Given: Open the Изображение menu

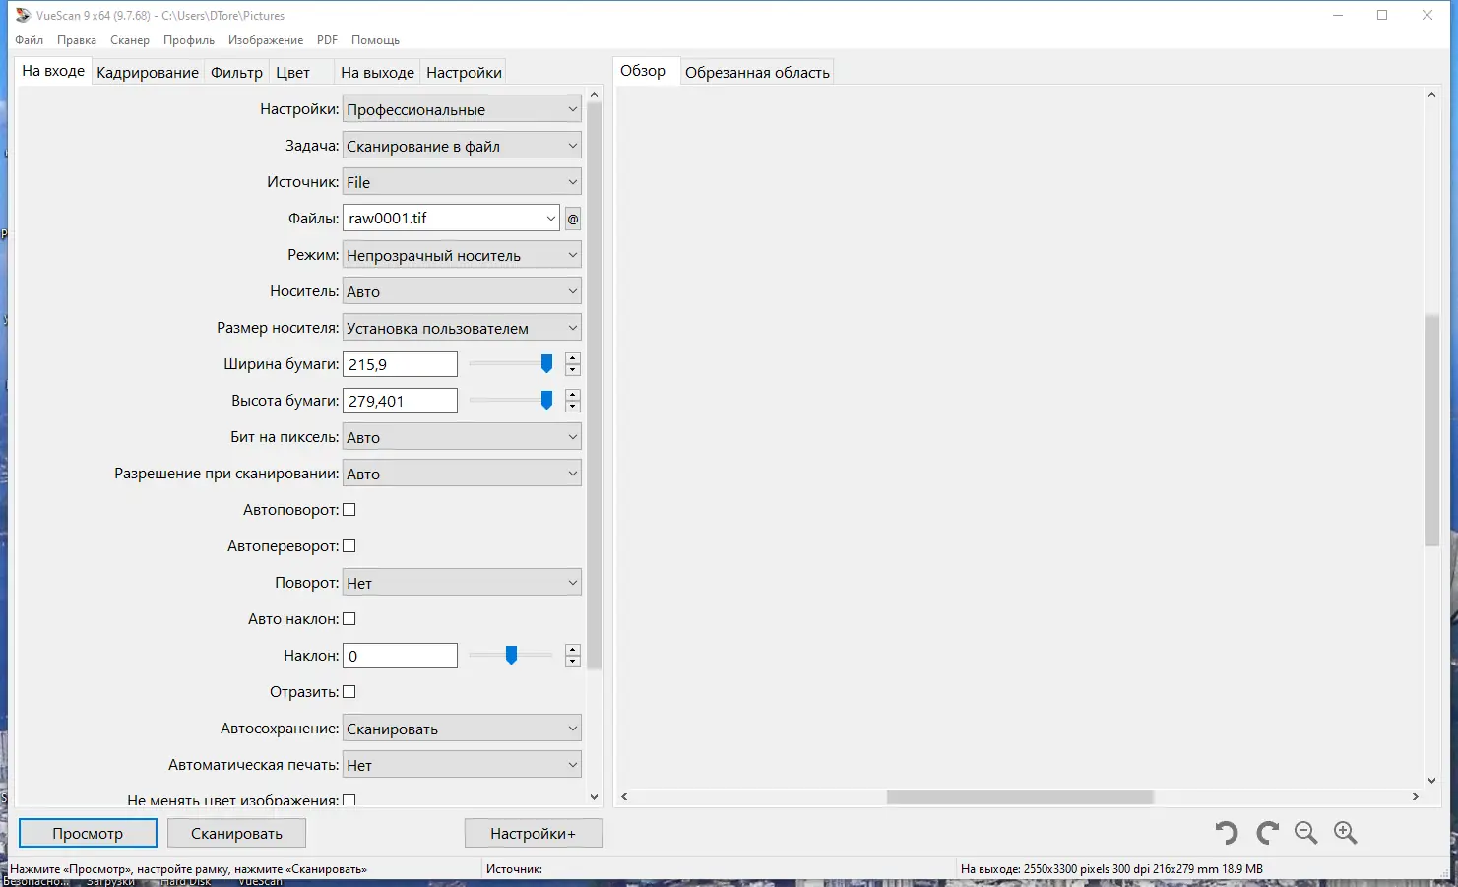Looking at the screenshot, I should click(266, 40).
